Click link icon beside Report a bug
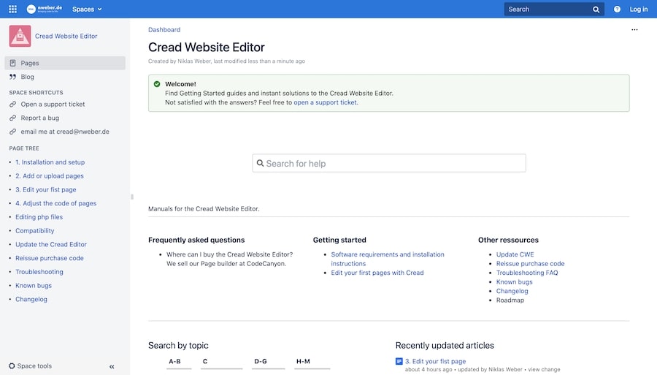The image size is (657, 375). pyautogui.click(x=12, y=118)
